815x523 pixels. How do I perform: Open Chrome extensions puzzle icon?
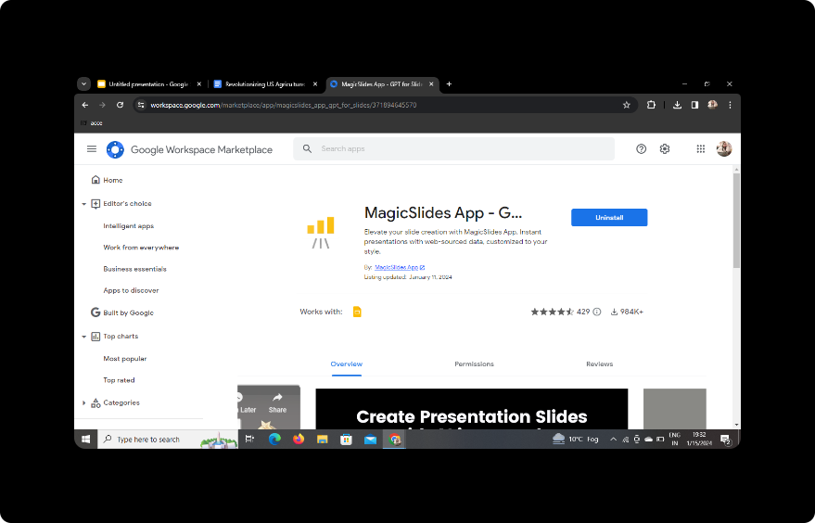tap(652, 106)
